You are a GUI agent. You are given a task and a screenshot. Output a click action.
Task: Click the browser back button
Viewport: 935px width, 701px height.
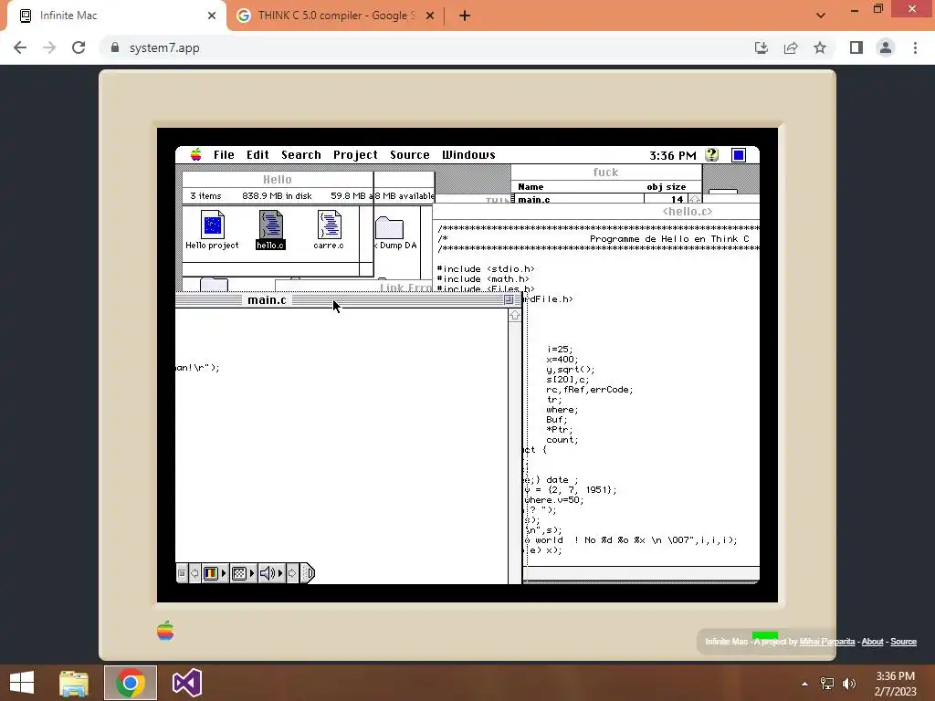coord(20,47)
